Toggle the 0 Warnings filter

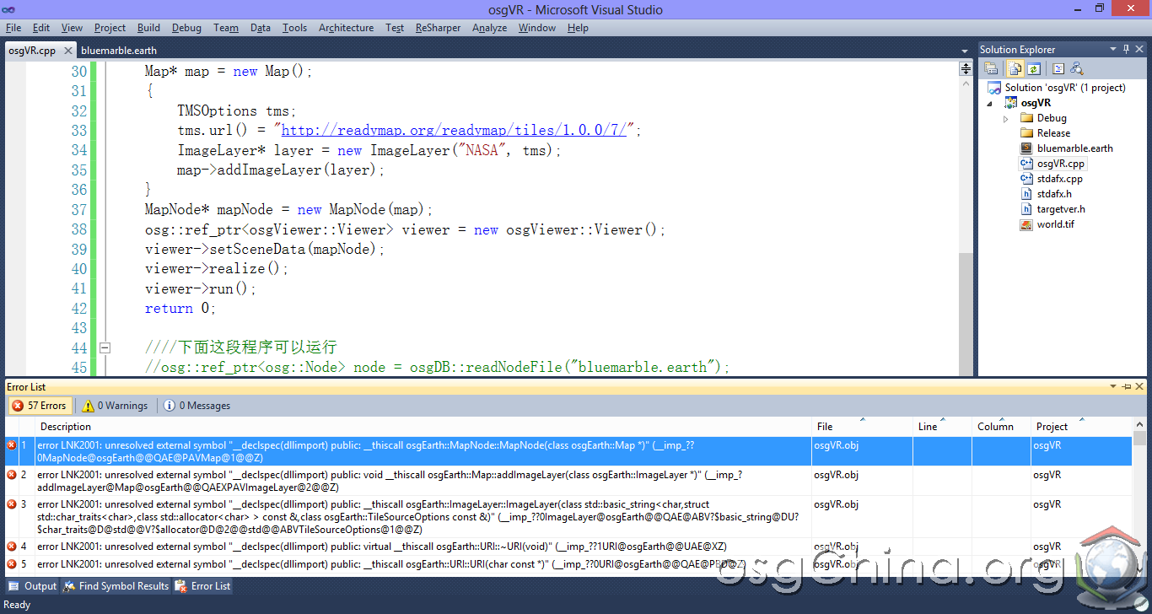[x=115, y=406]
